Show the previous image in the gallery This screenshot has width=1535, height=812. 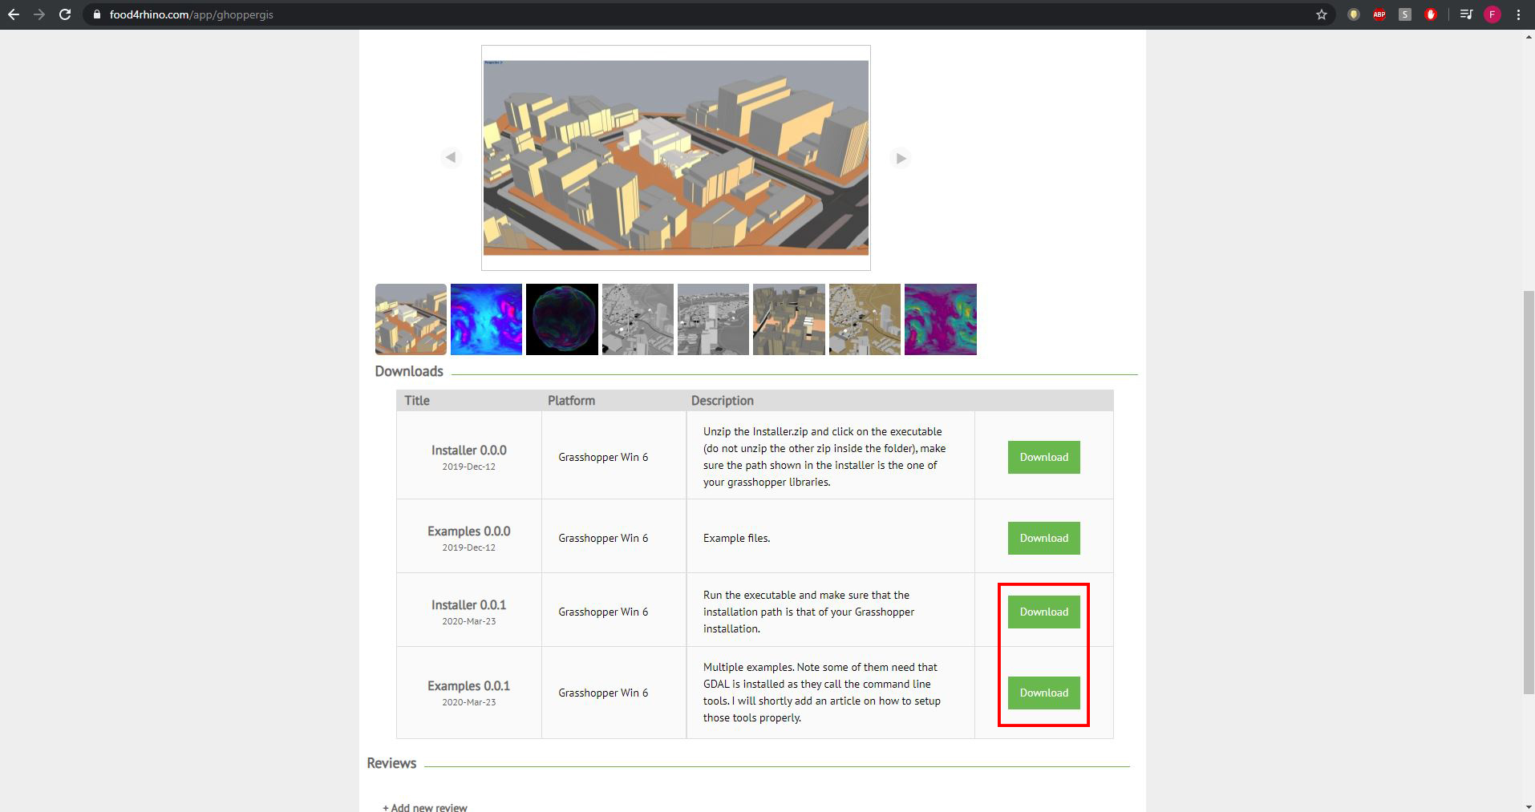pyautogui.click(x=451, y=158)
